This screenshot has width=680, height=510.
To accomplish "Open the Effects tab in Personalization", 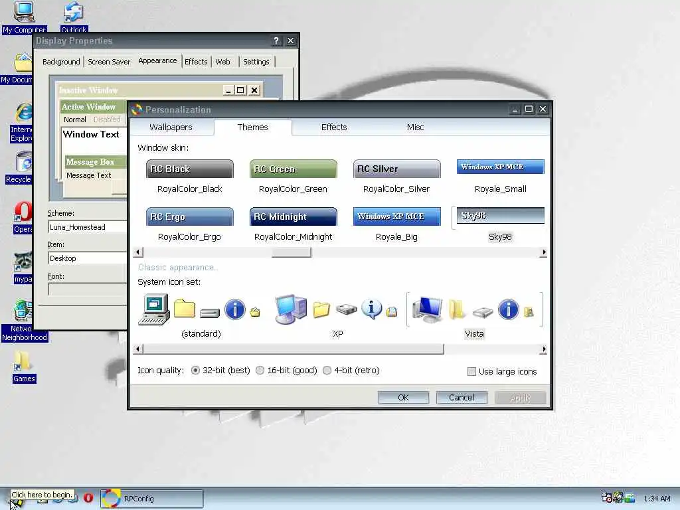I will [x=334, y=127].
